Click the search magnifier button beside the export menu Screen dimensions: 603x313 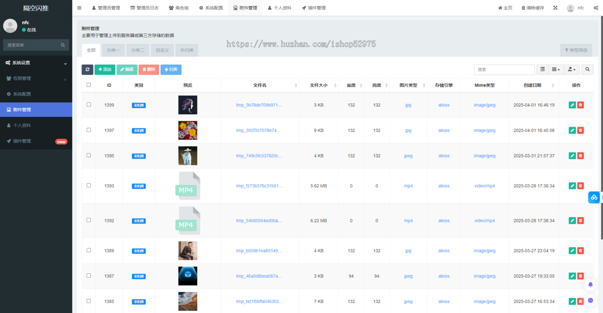587,70
